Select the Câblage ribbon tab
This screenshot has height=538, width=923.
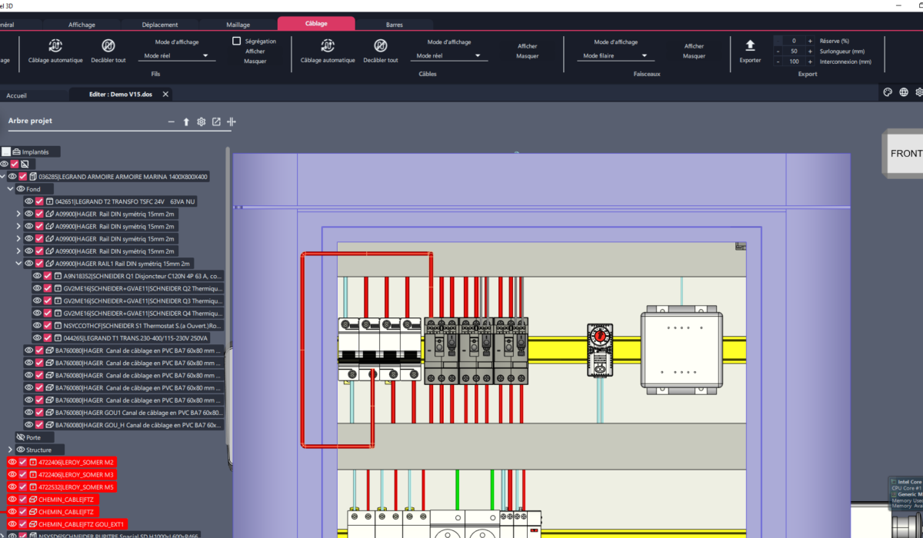click(316, 24)
